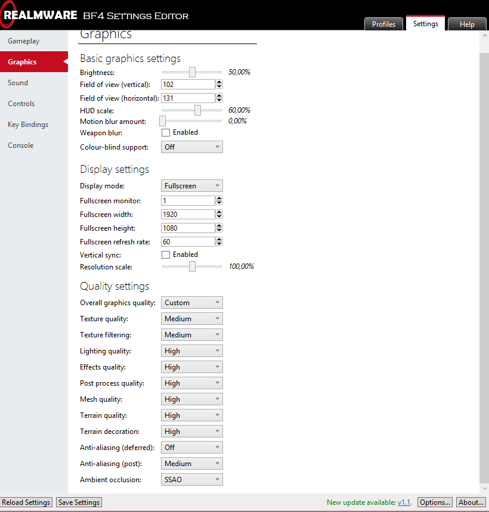Viewport: 489px width, 512px height.
Task: Expand the Texture quality dropdown
Action: pos(192,319)
